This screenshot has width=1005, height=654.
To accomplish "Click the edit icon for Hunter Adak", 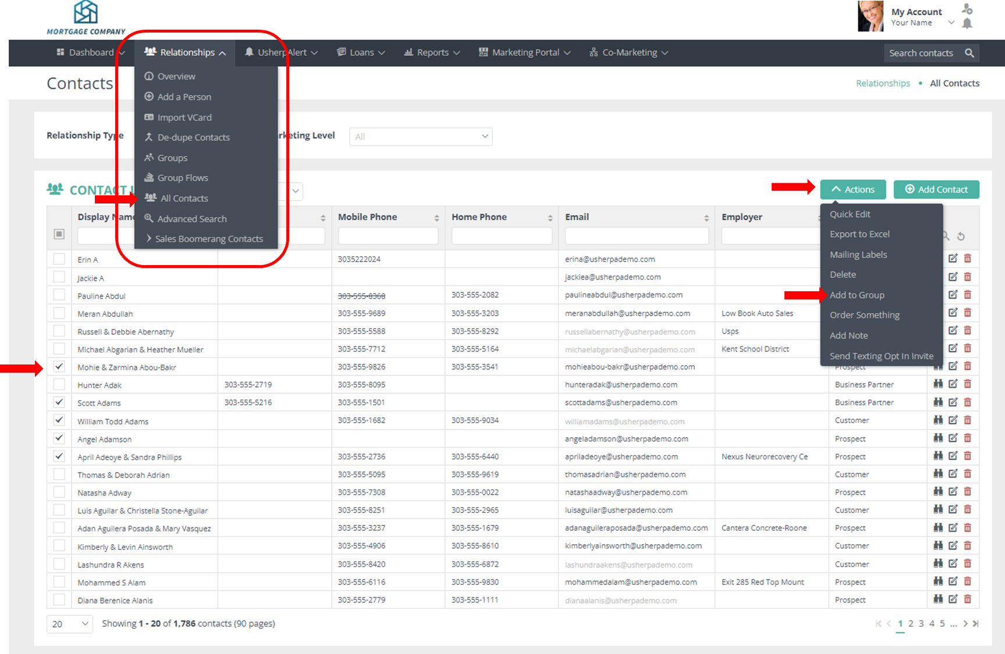I will 953,384.
